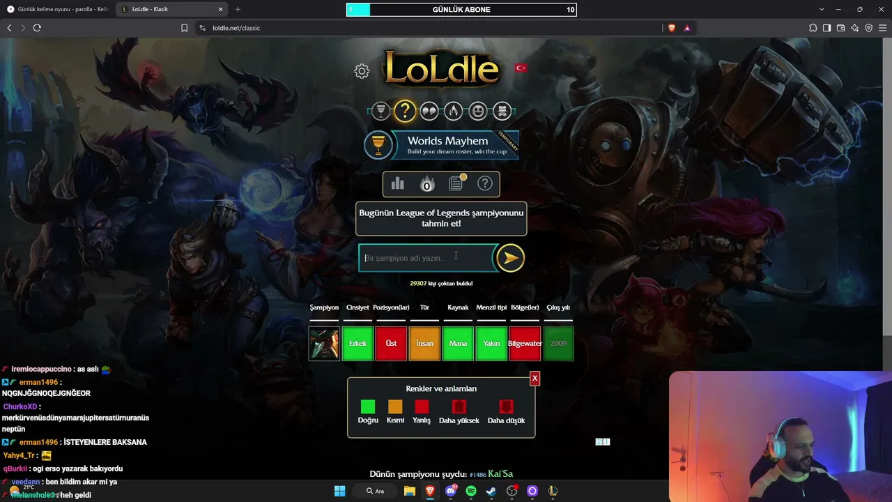Click the red 'Bilgewater' region cell
Image resolution: width=892 pixels, height=502 pixels.
525,344
